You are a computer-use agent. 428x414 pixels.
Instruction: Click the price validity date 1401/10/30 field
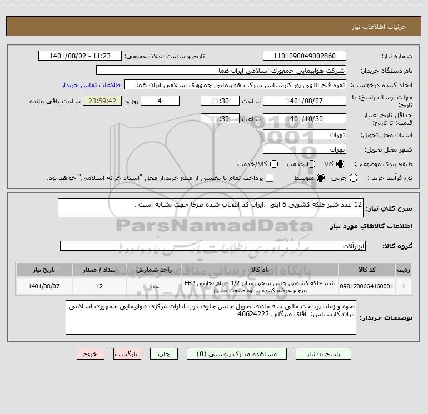click(305, 118)
